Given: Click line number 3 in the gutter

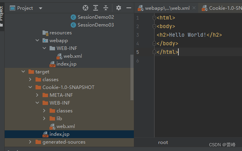Looking at the screenshot, I should (x=138, y=35).
